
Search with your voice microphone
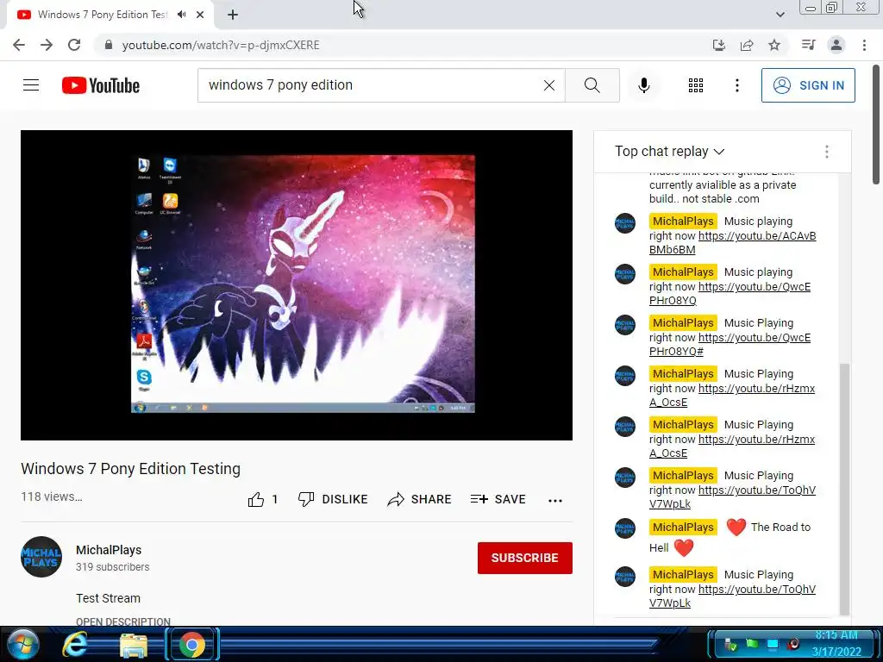click(643, 85)
